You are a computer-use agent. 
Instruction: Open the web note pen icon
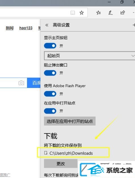[111, 13]
